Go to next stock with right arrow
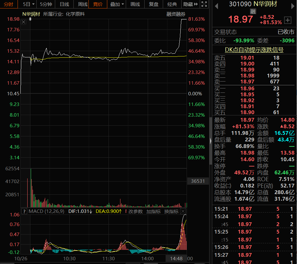The height and width of the screenshot is (264, 297). [x=293, y=6]
